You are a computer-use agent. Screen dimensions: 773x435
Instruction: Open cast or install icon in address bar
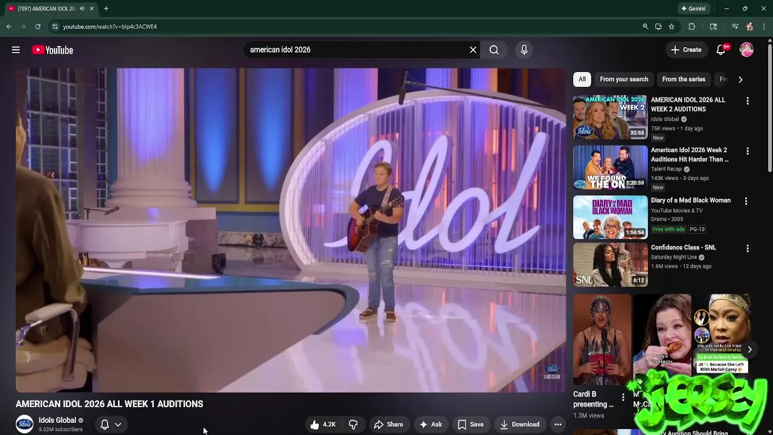coord(658,27)
